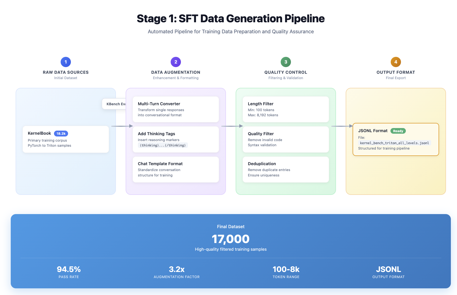This screenshot has height=295, width=457.
Task: Expand the Deduplication card
Action: point(286,169)
